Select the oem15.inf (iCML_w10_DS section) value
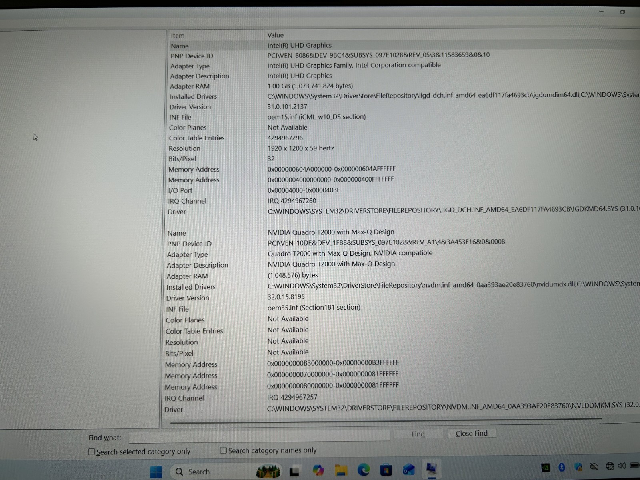 (x=316, y=117)
